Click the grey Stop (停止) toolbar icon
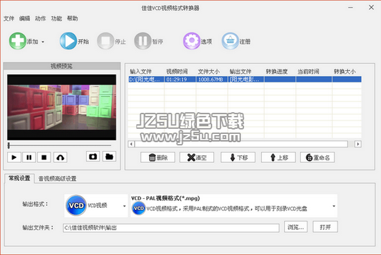This screenshot has height=255, width=381. pos(105,41)
